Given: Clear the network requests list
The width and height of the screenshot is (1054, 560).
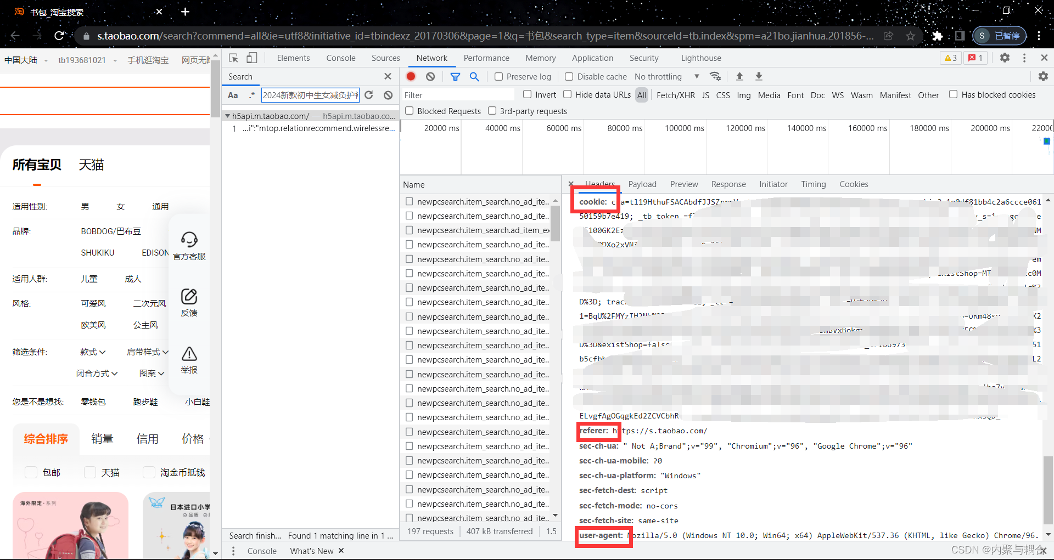Looking at the screenshot, I should click(430, 76).
